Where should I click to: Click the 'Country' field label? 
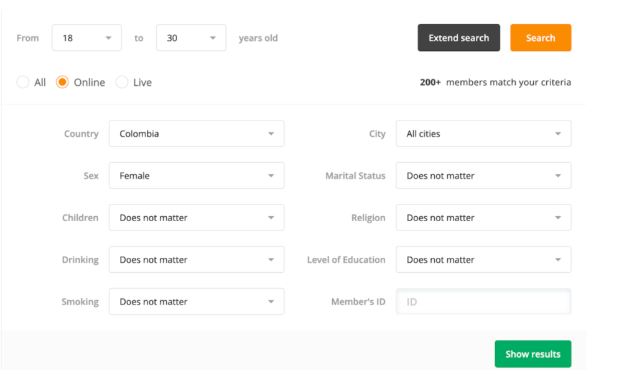[81, 134]
